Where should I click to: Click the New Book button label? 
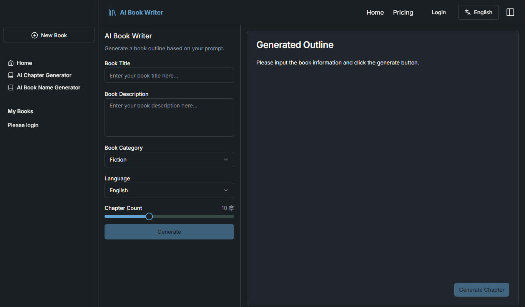[x=54, y=35]
